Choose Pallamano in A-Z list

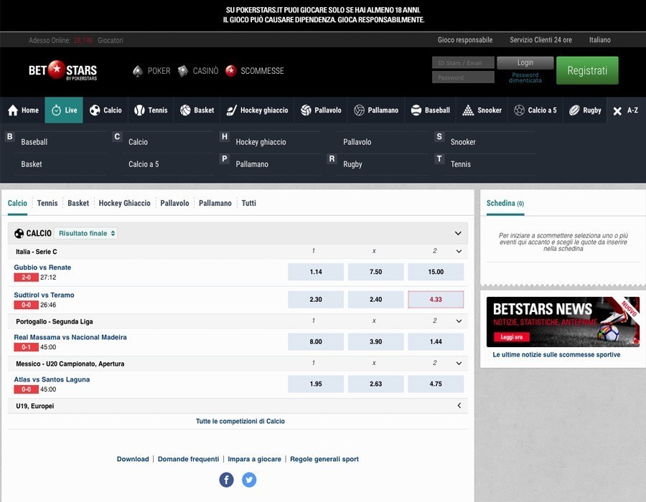[x=252, y=164]
